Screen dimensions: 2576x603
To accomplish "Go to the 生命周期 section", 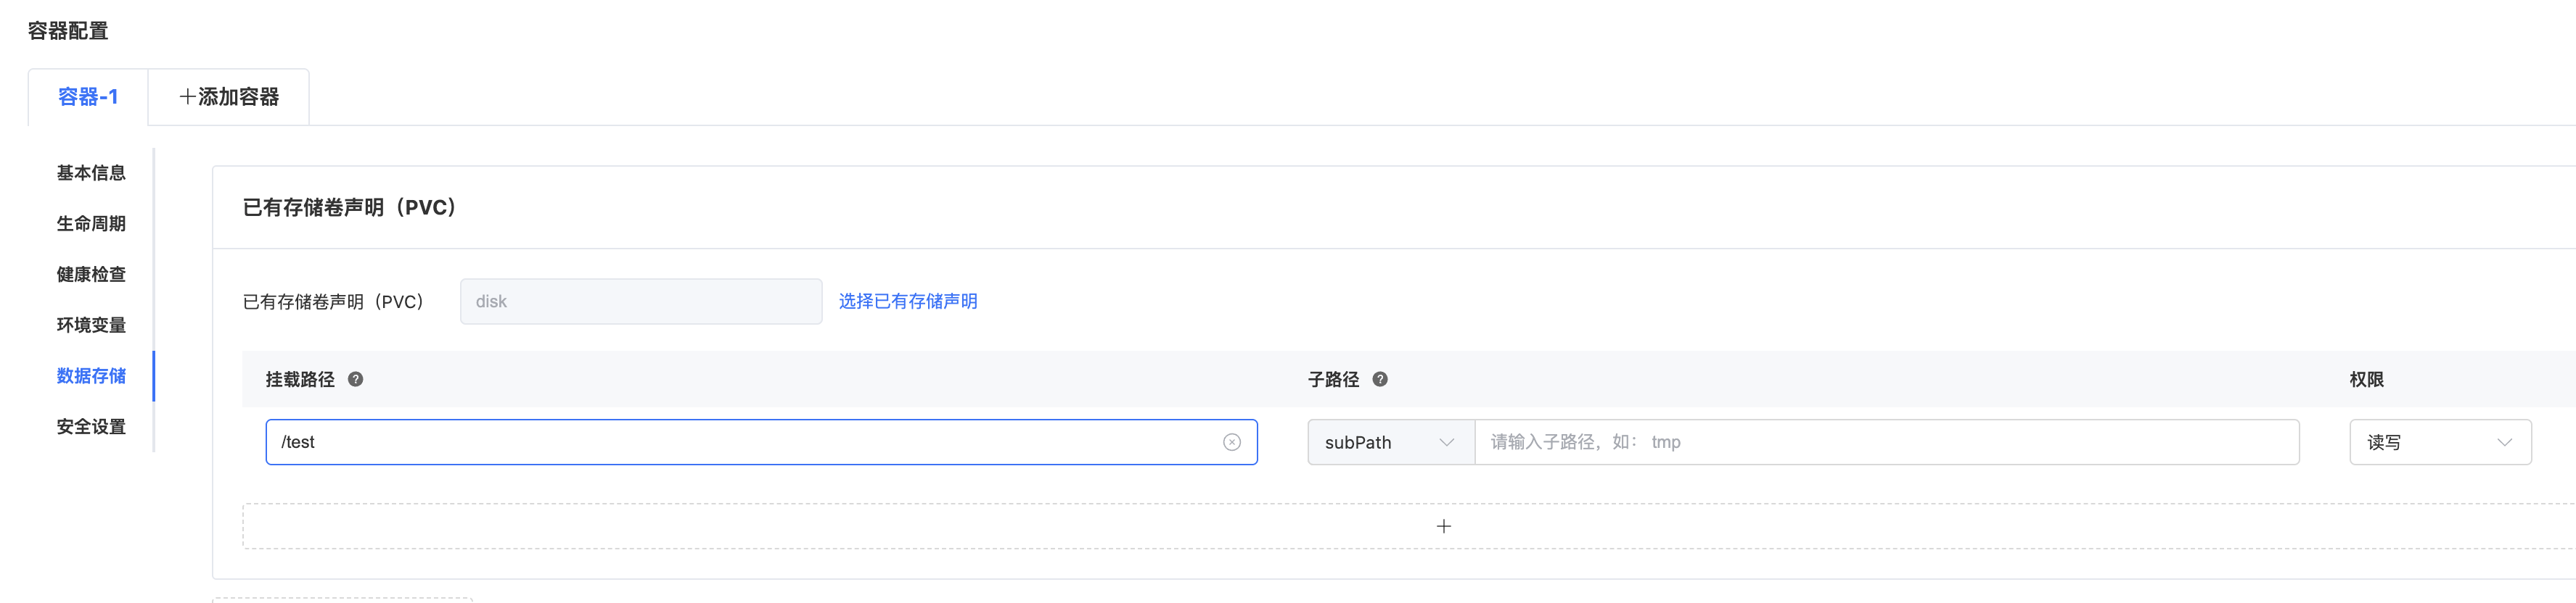I will 91,224.
